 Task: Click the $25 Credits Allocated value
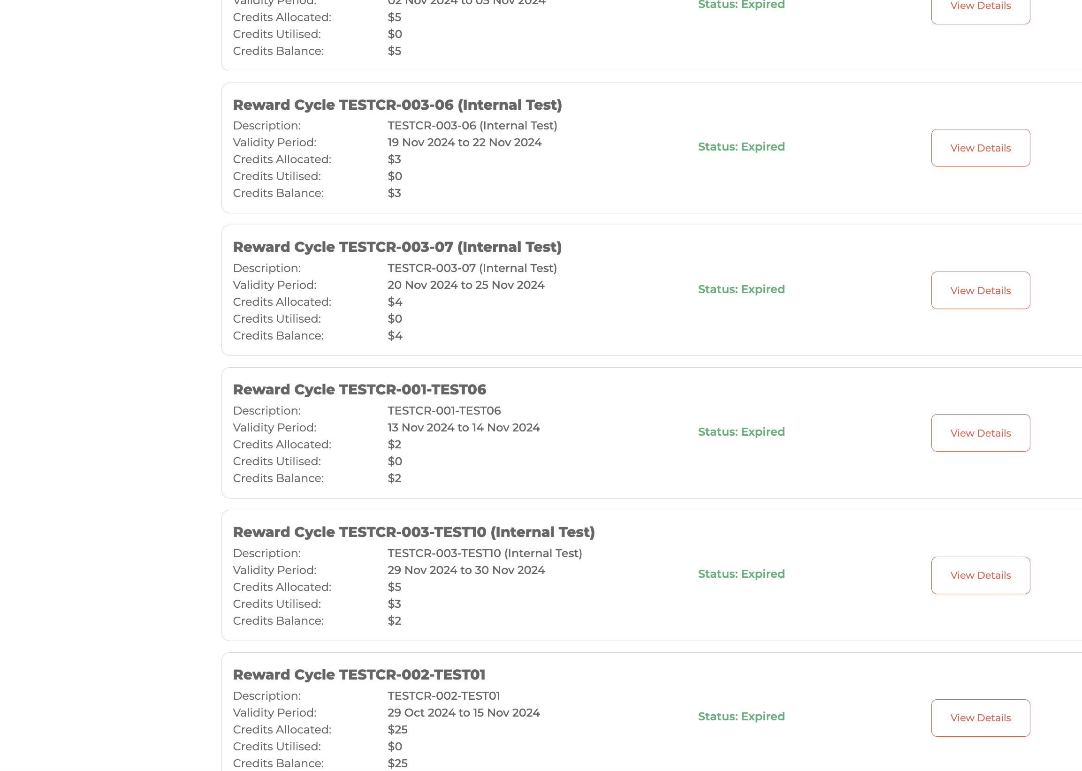click(397, 729)
